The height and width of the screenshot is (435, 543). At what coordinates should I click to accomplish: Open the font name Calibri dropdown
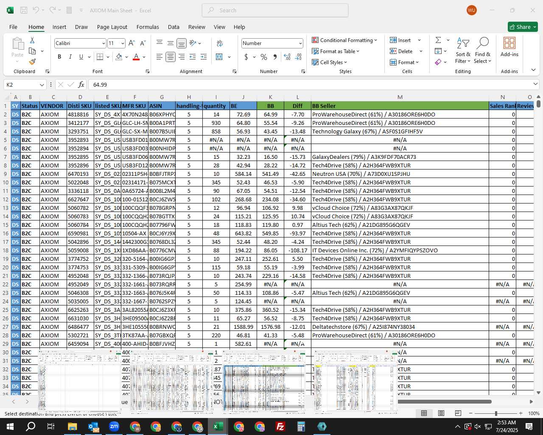(x=103, y=43)
